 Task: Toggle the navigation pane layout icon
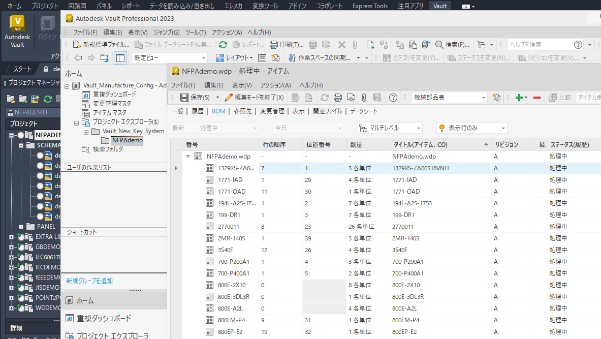120,58
